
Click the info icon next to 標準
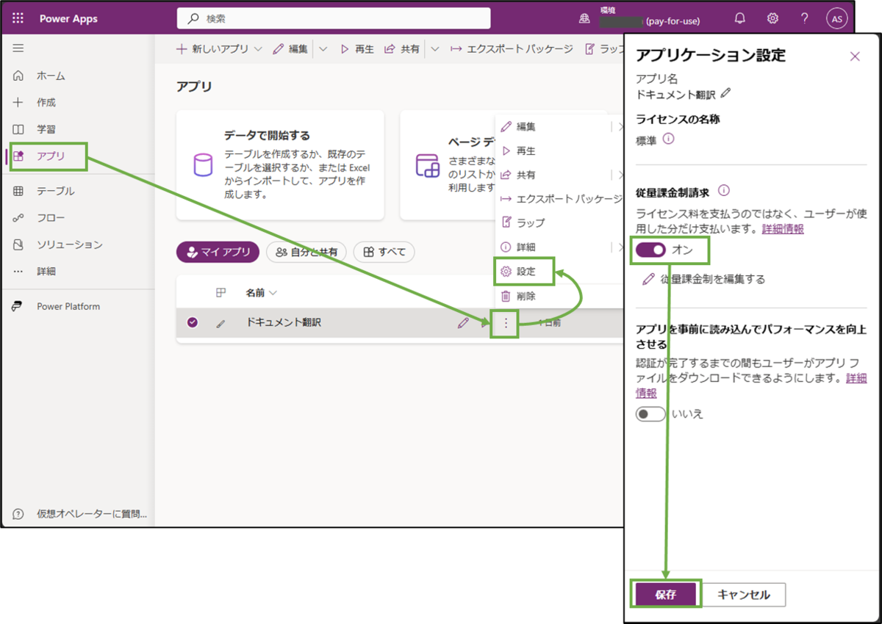668,139
